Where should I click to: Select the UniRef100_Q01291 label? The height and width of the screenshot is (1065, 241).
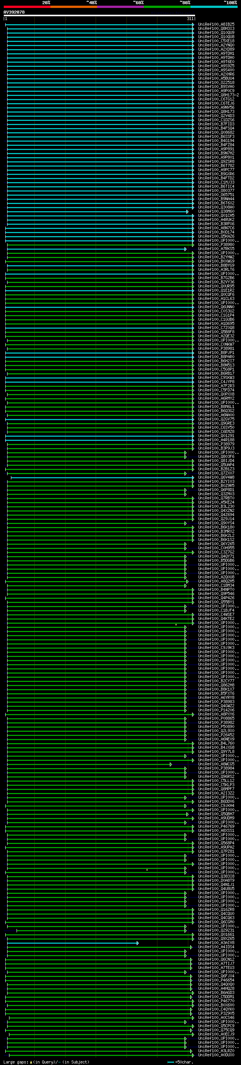point(216,436)
